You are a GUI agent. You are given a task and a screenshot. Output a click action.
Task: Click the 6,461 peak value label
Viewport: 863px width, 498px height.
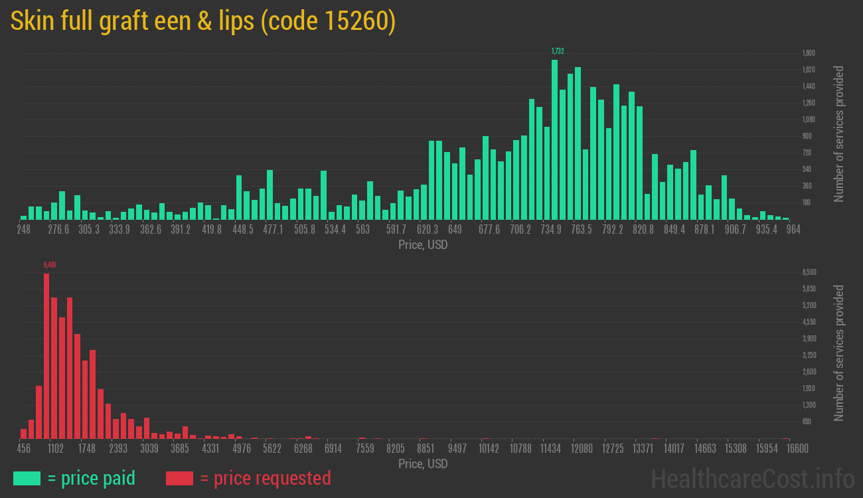coord(50,265)
